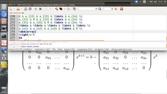
Task: Switch to the 2021-04-23.tex tab
Action: tap(15, 13)
